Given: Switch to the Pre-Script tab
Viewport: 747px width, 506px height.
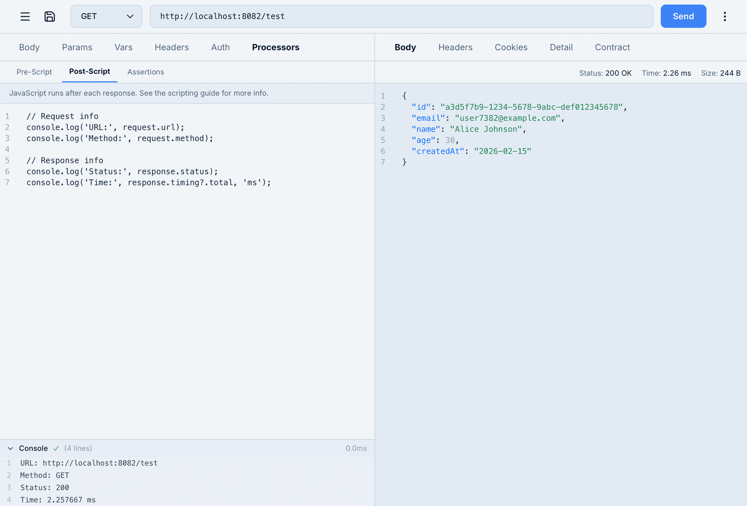Looking at the screenshot, I should (34, 72).
